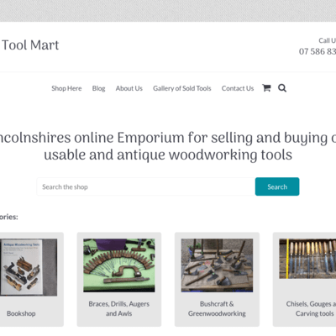Open the Chisels, Gouges carving tools image
The image size is (336, 336).
point(307,259)
